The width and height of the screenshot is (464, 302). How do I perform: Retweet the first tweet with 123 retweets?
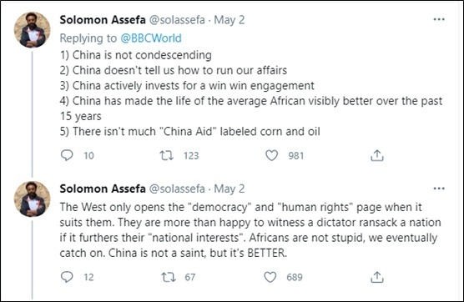[167, 155]
